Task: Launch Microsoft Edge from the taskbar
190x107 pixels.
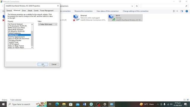Action: pyautogui.click(x=57, y=104)
